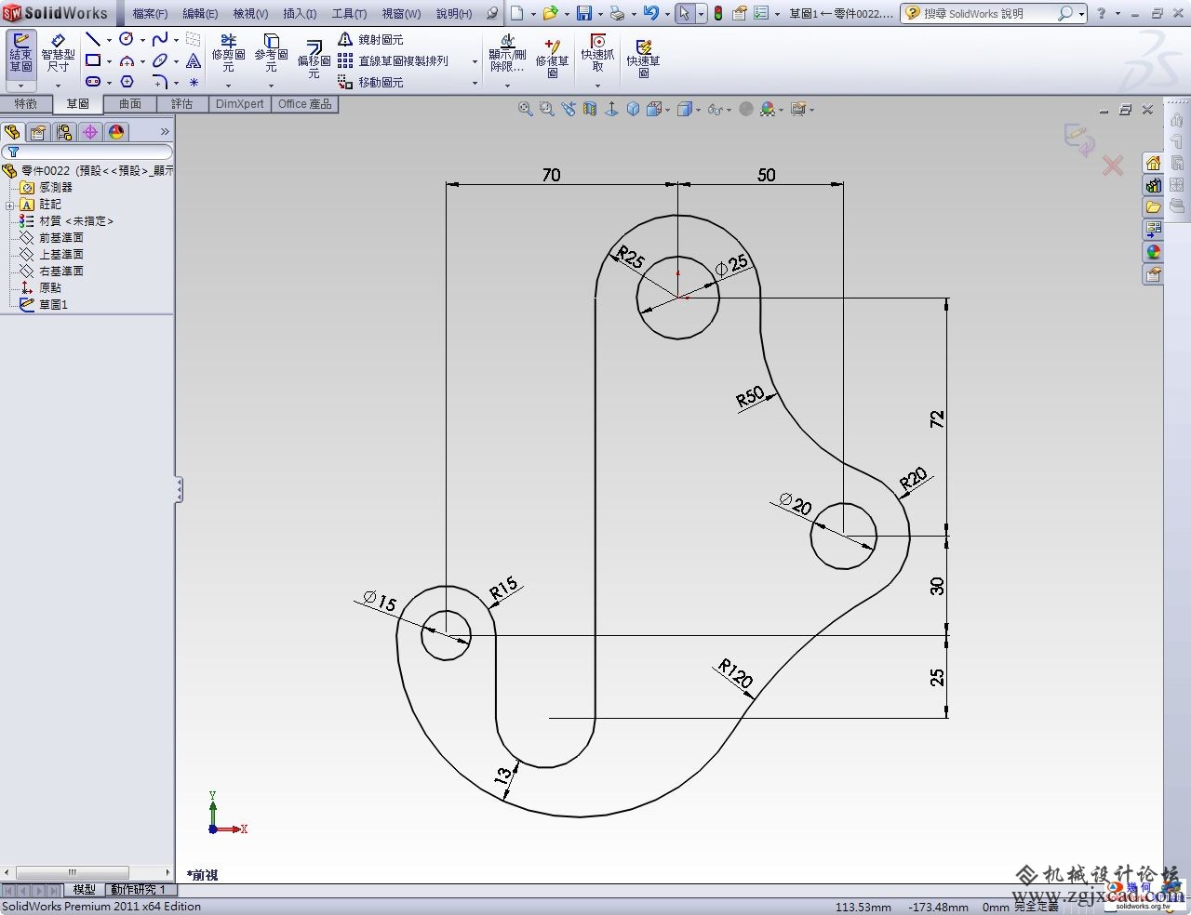The width and height of the screenshot is (1191, 915).
Task: Select the Line sketch tool
Action: pos(93,39)
